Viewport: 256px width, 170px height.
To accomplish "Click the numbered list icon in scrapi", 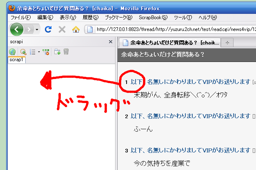I will tap(33, 52).
